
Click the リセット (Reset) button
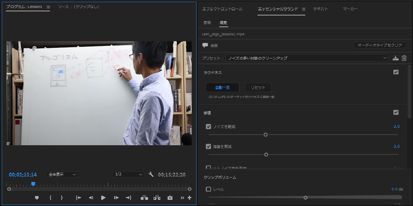258,87
